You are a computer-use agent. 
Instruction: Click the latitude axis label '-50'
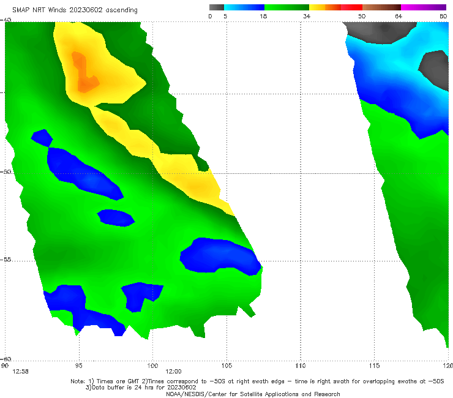(x=6, y=171)
